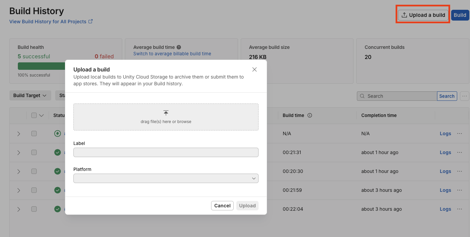Screen dimensions: 470x237
Task: Click Switch to average billable build time
Action: click(x=172, y=54)
